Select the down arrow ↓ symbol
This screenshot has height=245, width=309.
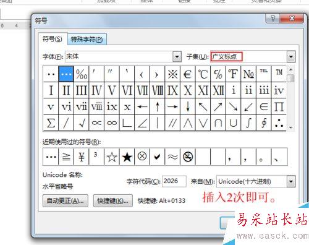tap(188, 106)
